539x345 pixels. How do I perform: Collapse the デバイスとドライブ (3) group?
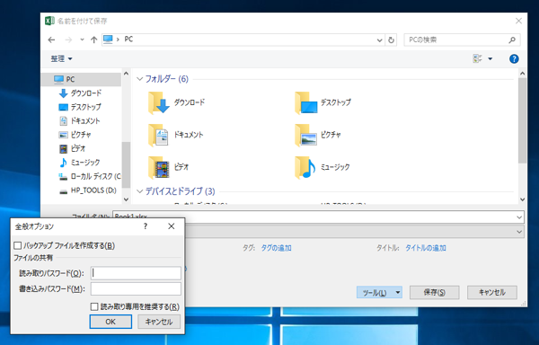pyautogui.click(x=139, y=191)
